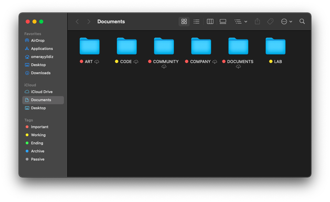The width and height of the screenshot is (330, 202).
Task: Open Applications from the sidebar
Action: point(43,49)
